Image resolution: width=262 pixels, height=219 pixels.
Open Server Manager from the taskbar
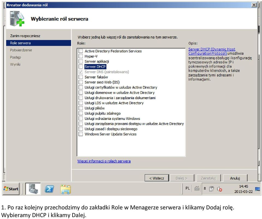[x=33, y=189]
